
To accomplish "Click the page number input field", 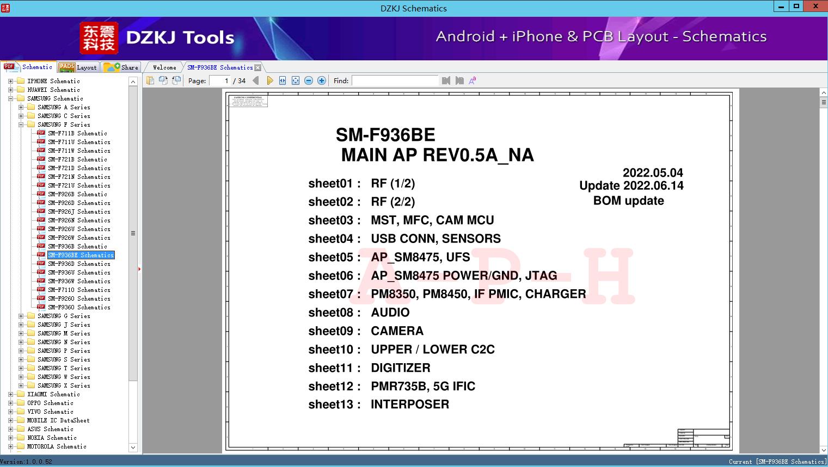I will click(x=219, y=80).
